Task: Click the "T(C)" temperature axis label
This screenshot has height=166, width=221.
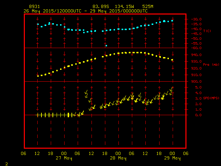Action: tap(207, 31)
